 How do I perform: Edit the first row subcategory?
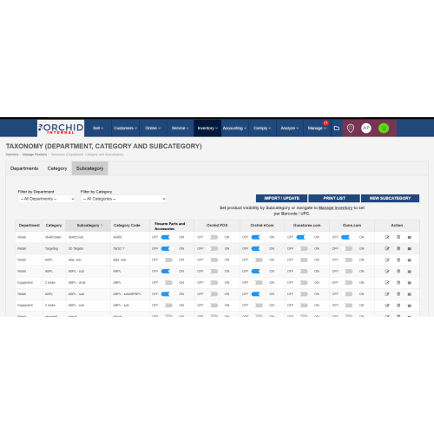(387, 237)
